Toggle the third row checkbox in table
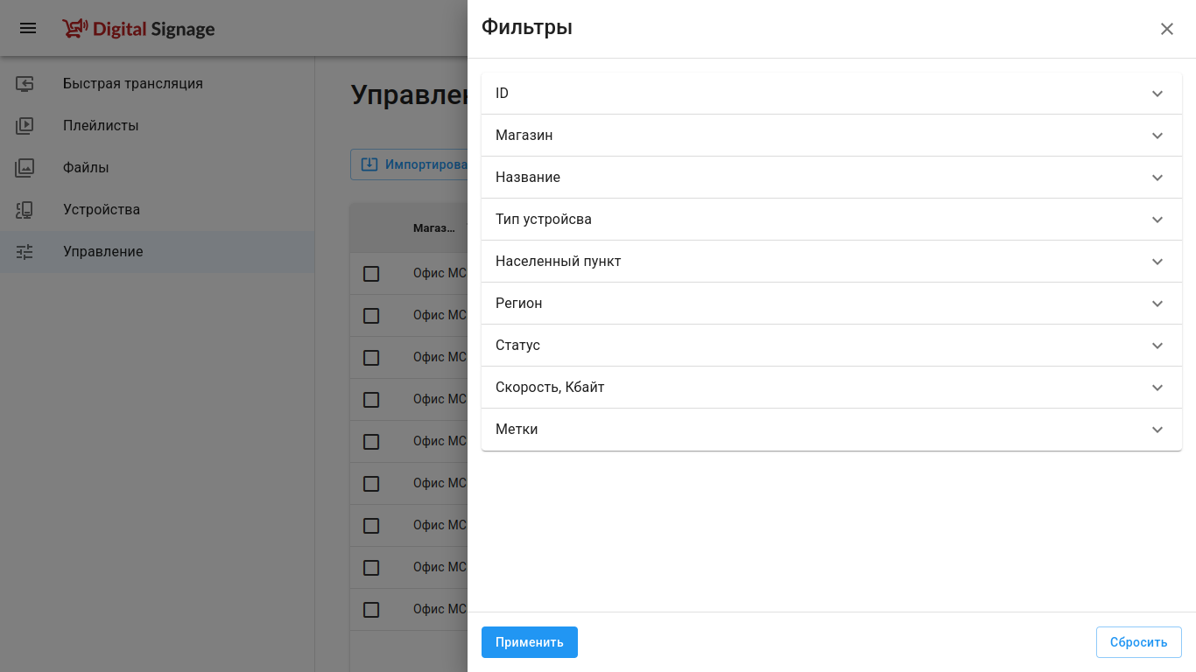 [x=371, y=358]
